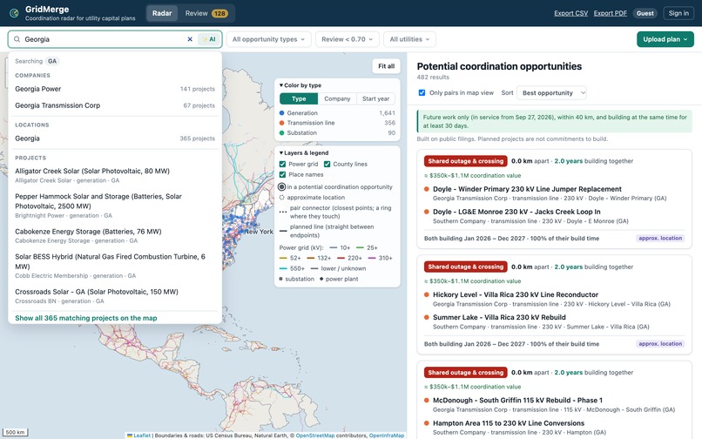Click Fit all map button
Viewport: 702px width, 439px height.
tap(387, 66)
